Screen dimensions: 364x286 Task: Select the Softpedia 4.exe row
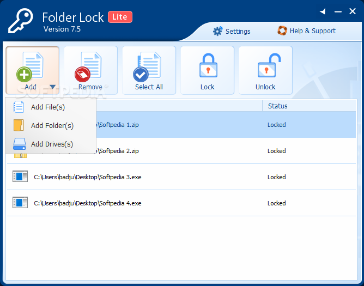click(x=181, y=203)
